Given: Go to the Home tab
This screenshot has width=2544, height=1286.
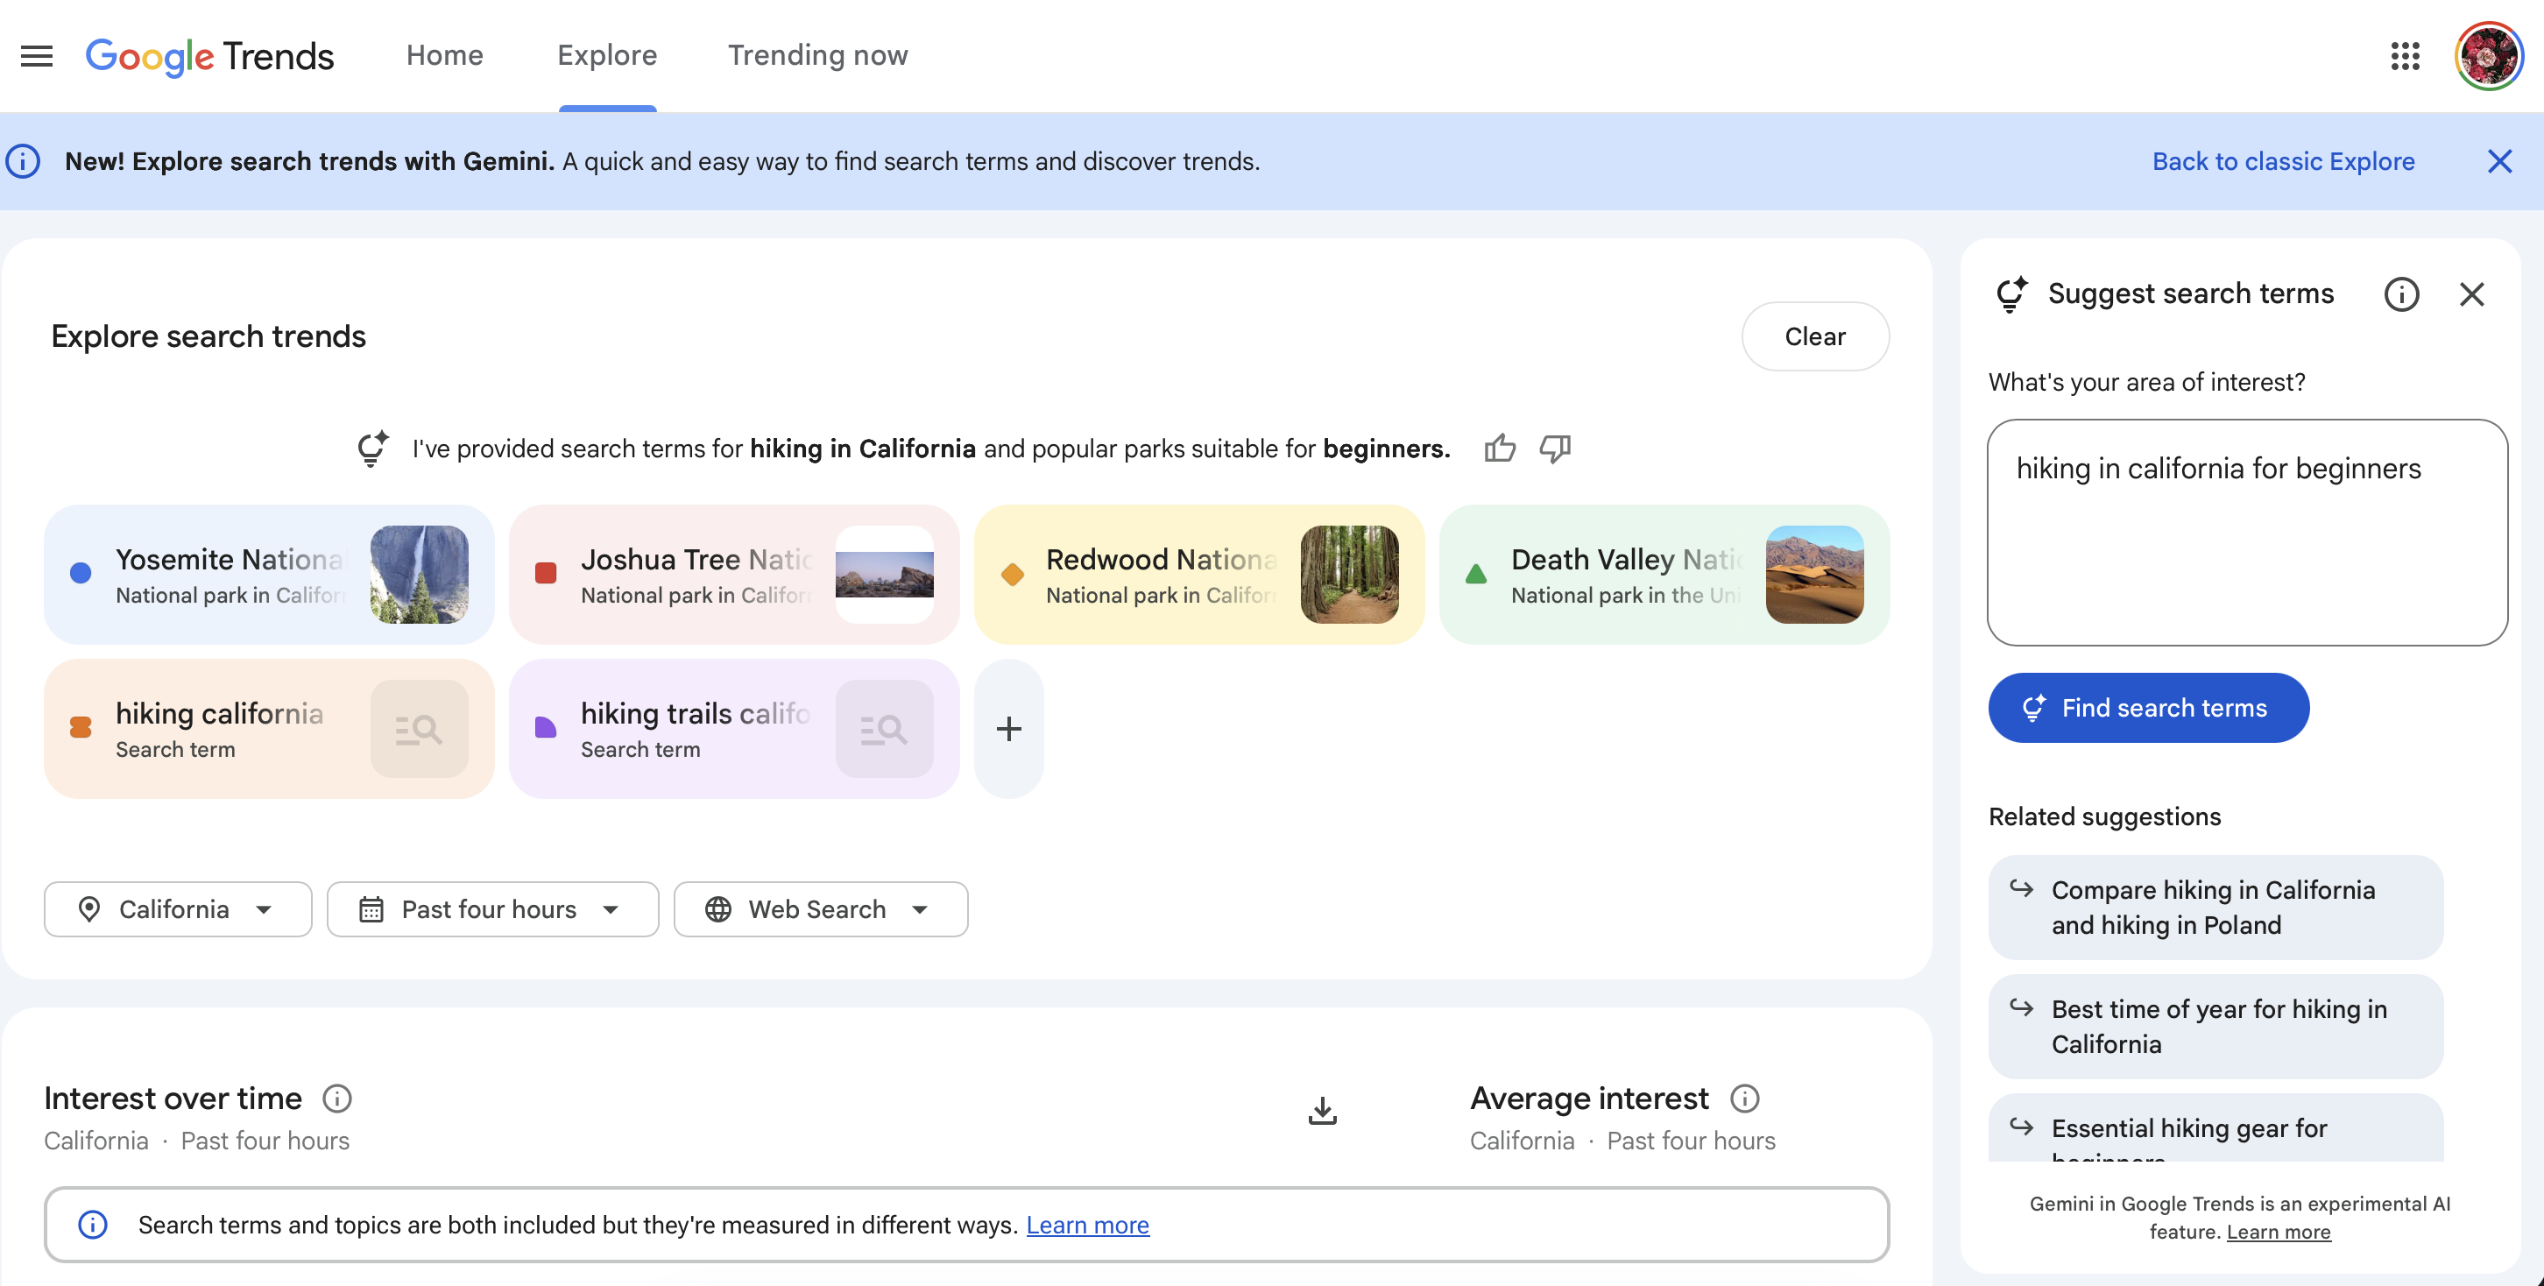Looking at the screenshot, I should [444, 55].
